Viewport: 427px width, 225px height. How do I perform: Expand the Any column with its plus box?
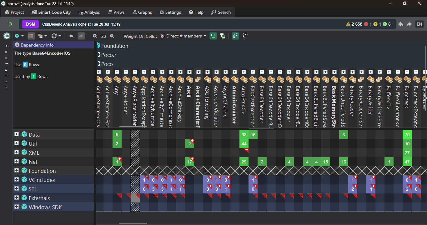[x=117, y=72]
